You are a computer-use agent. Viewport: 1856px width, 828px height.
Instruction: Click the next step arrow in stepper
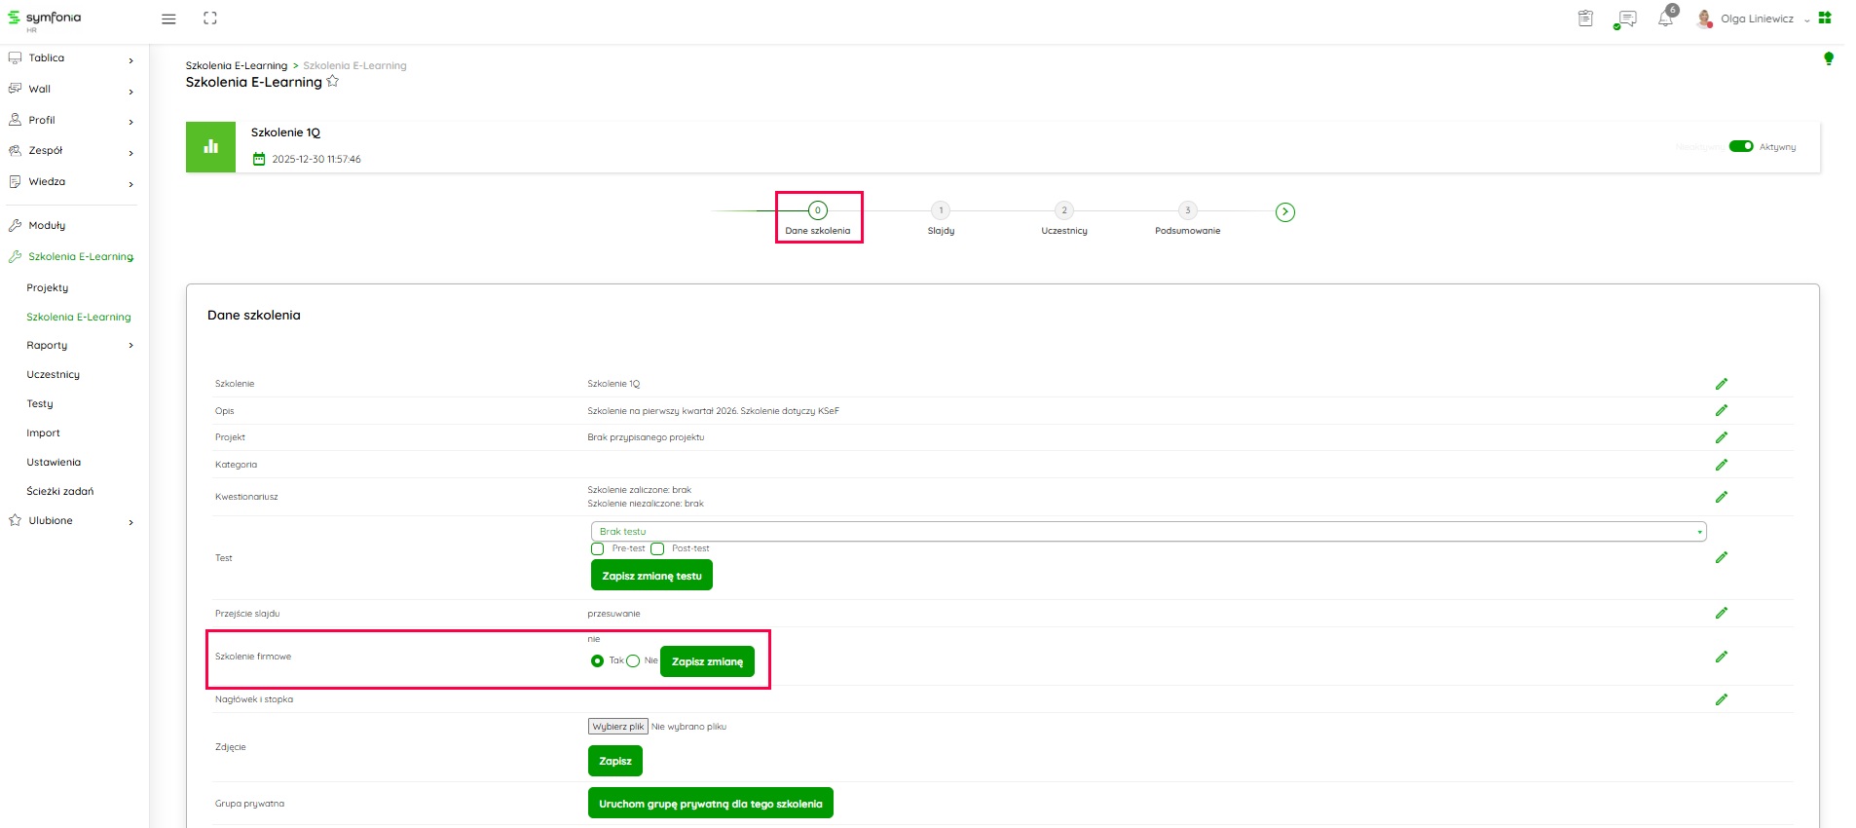pyautogui.click(x=1284, y=212)
